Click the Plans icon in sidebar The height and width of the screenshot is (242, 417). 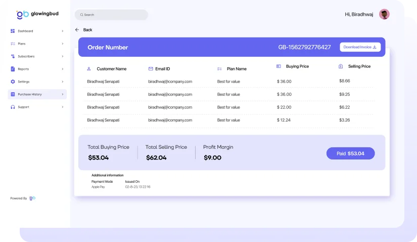[x=13, y=44]
